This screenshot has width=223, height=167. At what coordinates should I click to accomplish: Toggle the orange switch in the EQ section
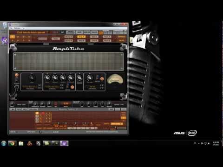72,87
